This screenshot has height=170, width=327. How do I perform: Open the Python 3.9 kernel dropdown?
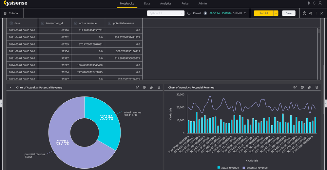pyautogui.click(x=166, y=13)
